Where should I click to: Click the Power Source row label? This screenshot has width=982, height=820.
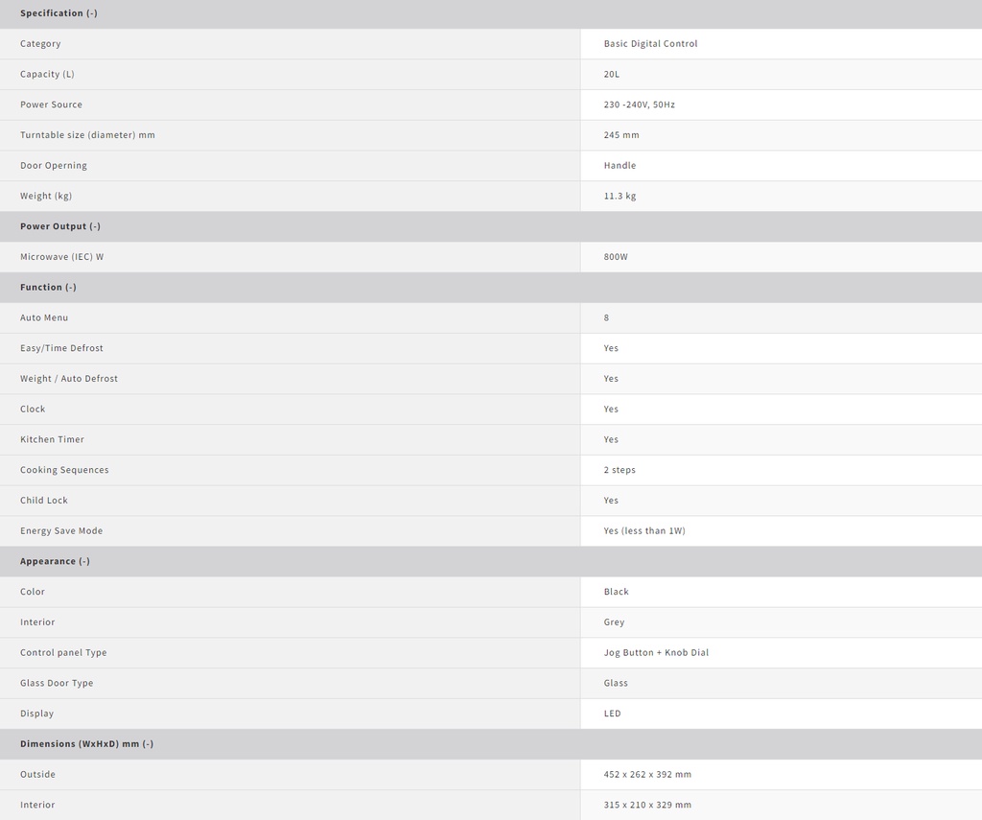51,105
